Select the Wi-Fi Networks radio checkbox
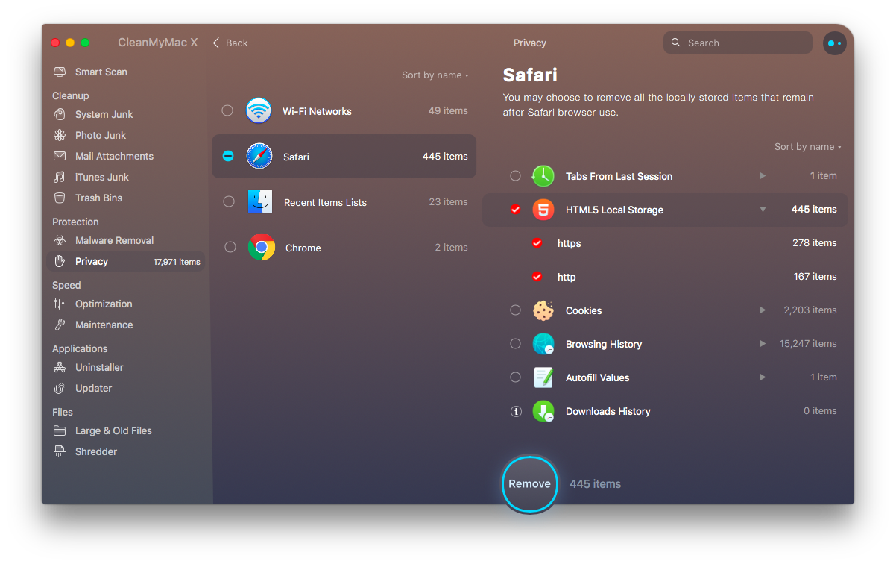This screenshot has width=896, height=564. (x=227, y=110)
